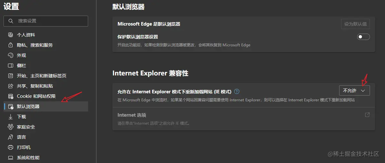This screenshot has width=385, height=163.
Task: Select Cookie 和网站权限 menu item
Action: pos(46,96)
